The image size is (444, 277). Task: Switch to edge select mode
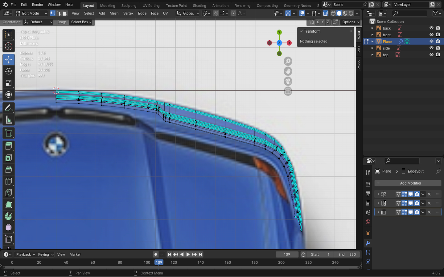click(x=59, y=13)
